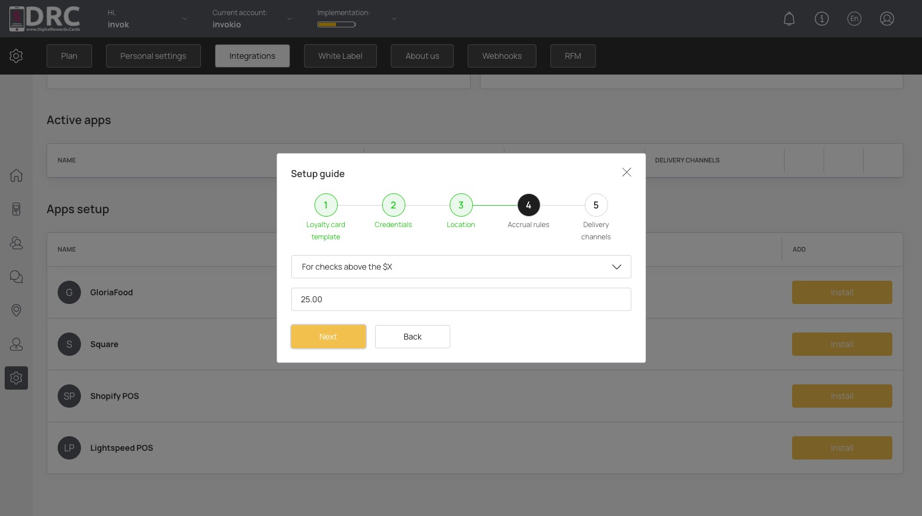Open the mobile card sidebar icon
922x516 pixels.
(16, 209)
